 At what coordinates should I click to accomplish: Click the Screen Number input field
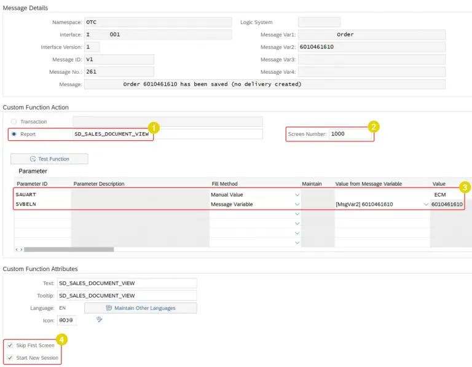350,134
